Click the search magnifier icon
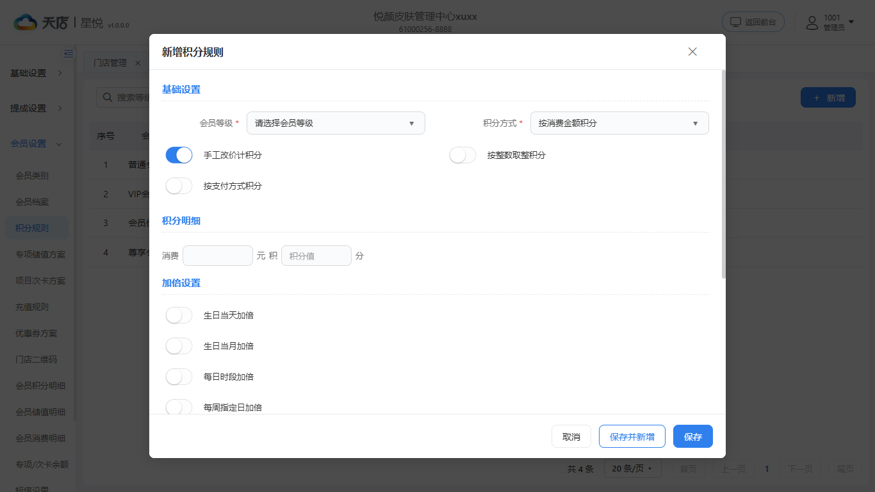The image size is (875, 492). (106, 97)
